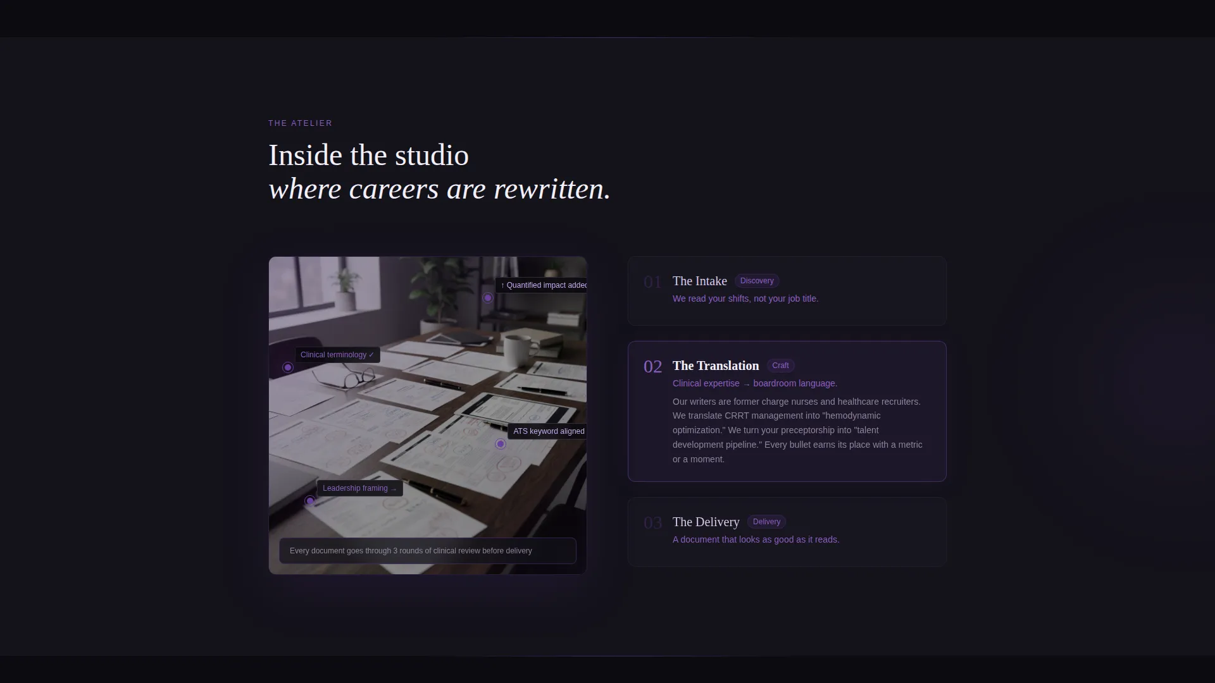The height and width of the screenshot is (683, 1215).
Task: Select step number 01
Action: pyautogui.click(x=652, y=282)
